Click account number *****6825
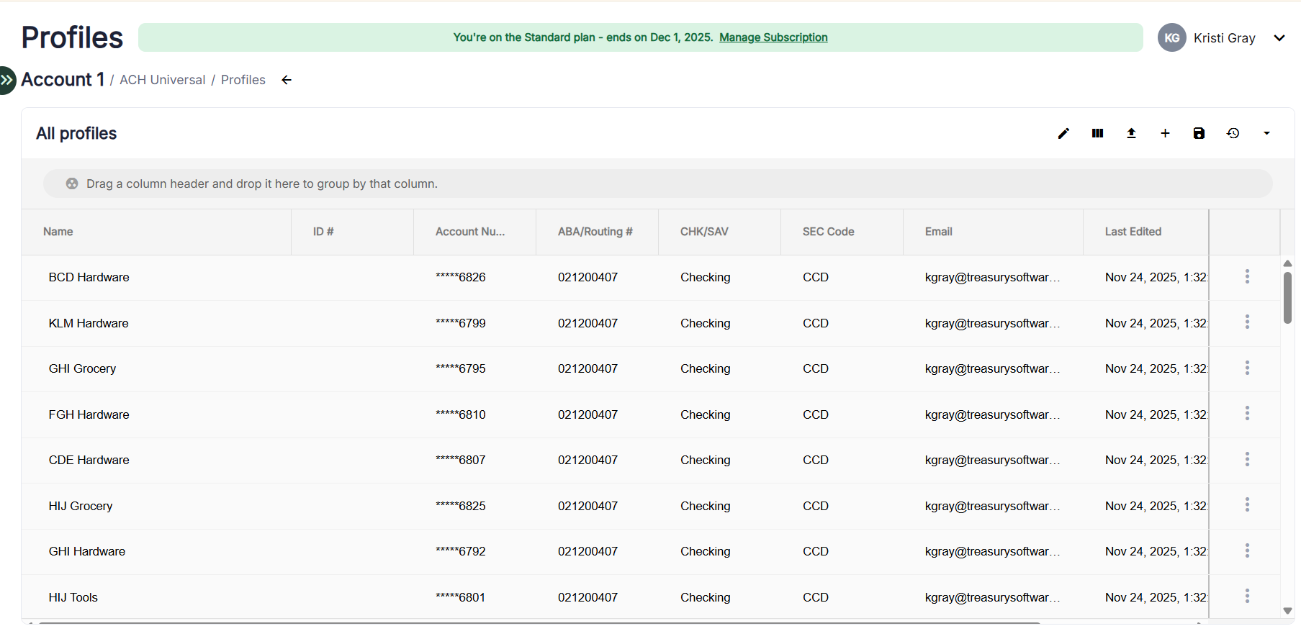The height and width of the screenshot is (626, 1301). click(461, 506)
